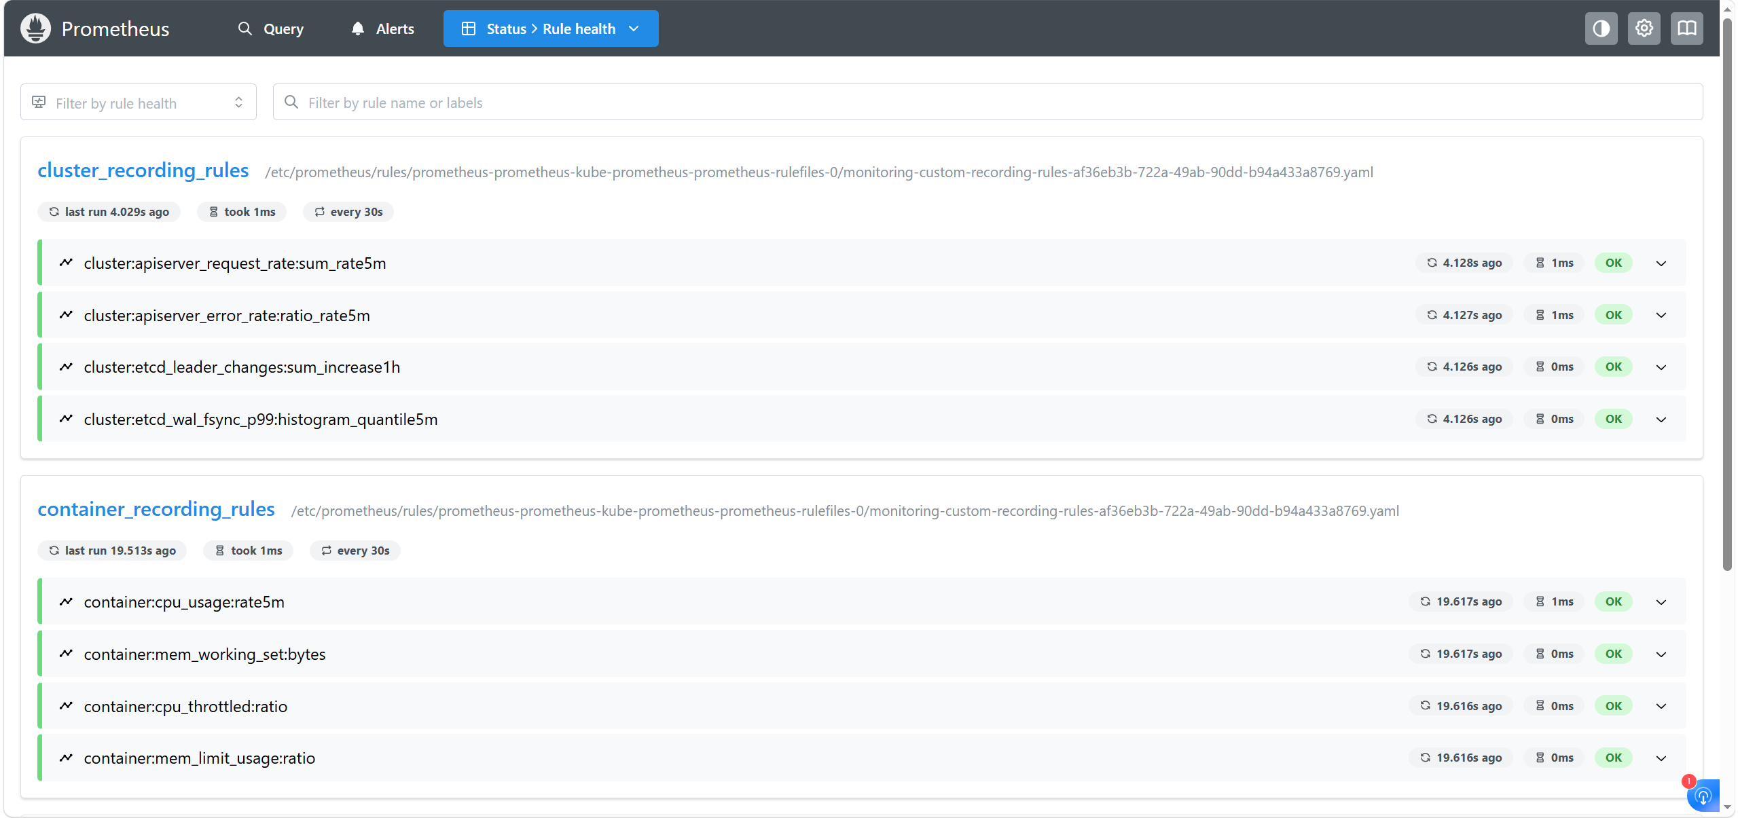Click refresh icon in container group last run badge

(x=54, y=551)
